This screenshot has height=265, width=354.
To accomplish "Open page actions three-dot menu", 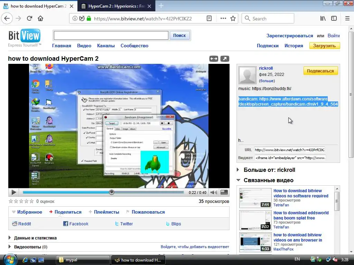I will tap(223, 19).
